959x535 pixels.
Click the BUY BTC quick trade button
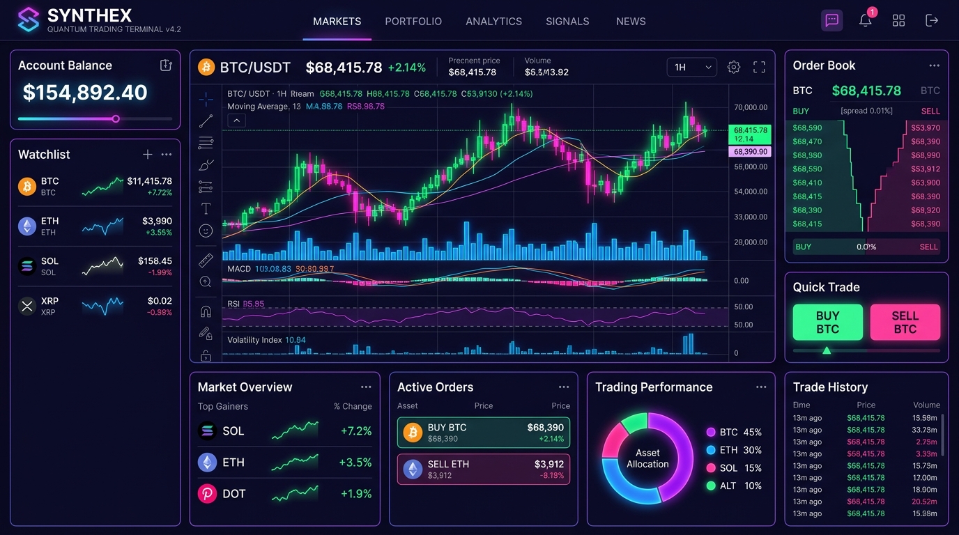(828, 323)
